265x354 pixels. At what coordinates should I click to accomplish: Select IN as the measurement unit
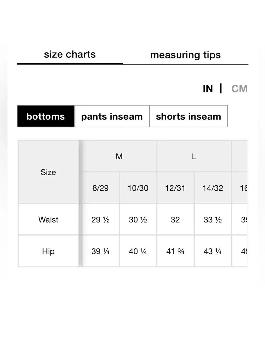point(208,89)
